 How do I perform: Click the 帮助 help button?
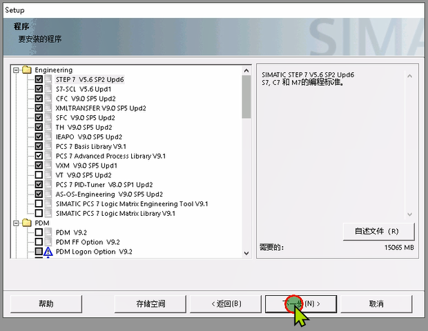point(46,303)
